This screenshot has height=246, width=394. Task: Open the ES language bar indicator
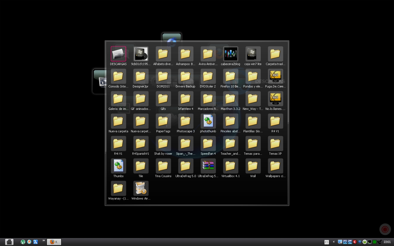(x=326, y=242)
